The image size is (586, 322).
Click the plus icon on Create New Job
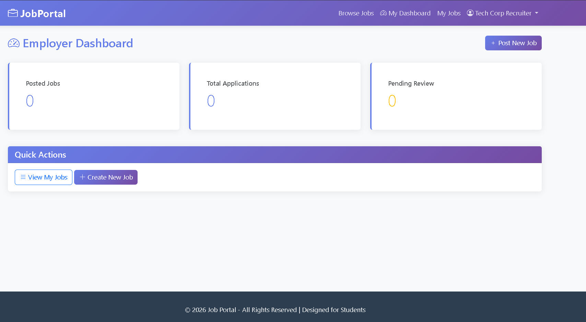coord(82,177)
